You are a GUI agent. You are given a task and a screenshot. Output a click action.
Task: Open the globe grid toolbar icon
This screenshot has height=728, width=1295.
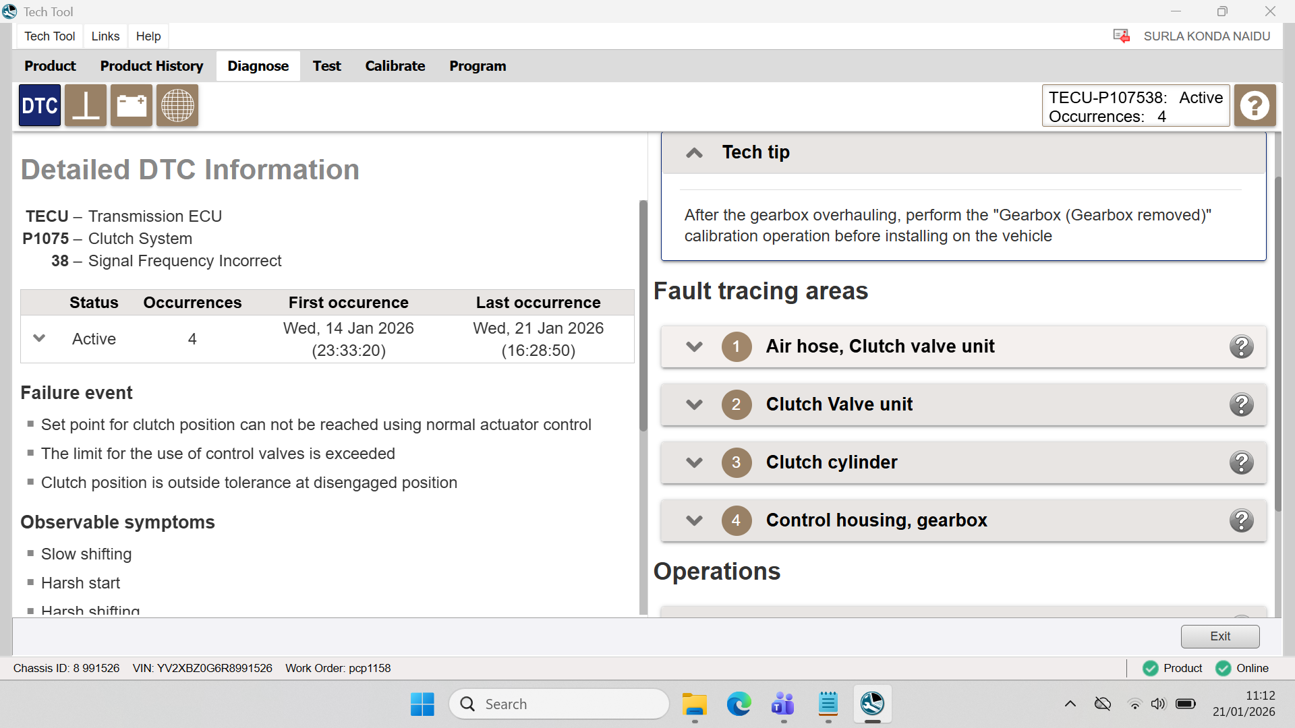(177, 105)
